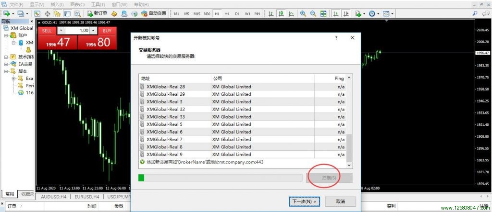Expand the 技术指标 tree node
The width and height of the screenshot is (492, 212).
pyautogui.click(x=6, y=57)
